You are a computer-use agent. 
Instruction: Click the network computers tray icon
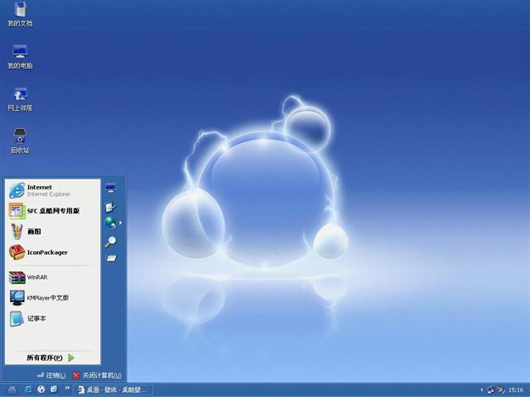491,390
